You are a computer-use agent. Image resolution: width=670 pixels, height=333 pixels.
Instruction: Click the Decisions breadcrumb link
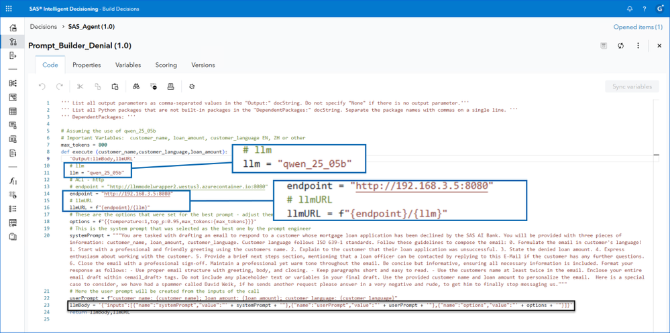point(43,27)
